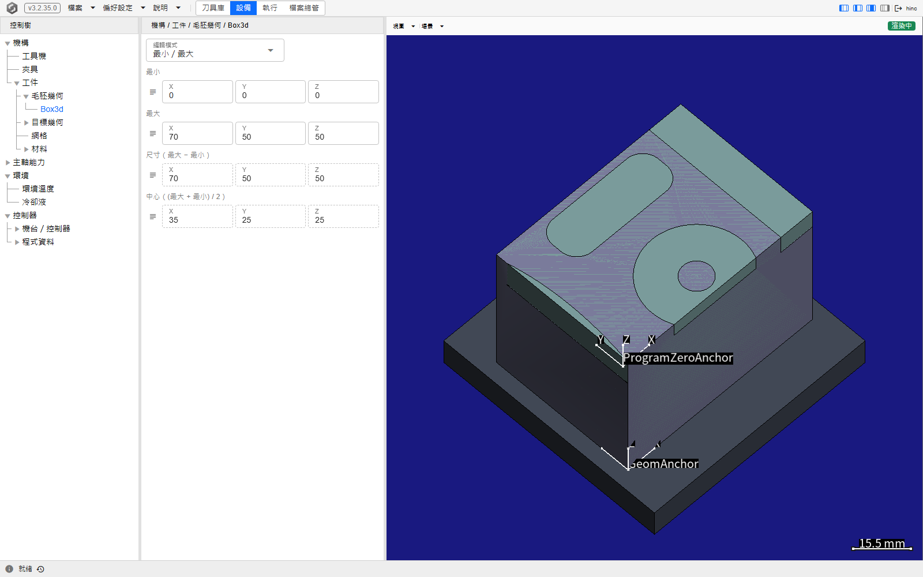Select the third panel layout icon
This screenshot has width=923, height=577.
(x=871, y=8)
